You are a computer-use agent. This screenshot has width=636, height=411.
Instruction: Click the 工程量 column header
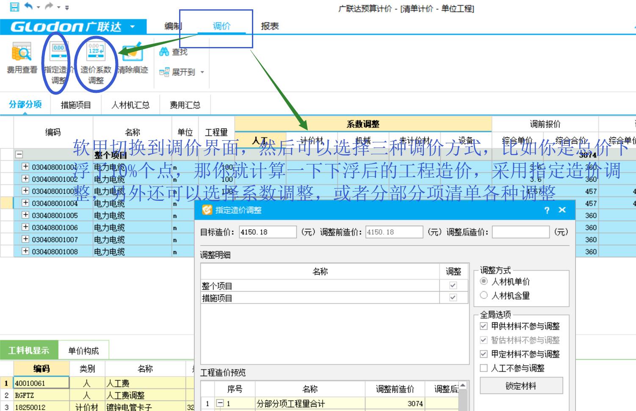click(216, 133)
